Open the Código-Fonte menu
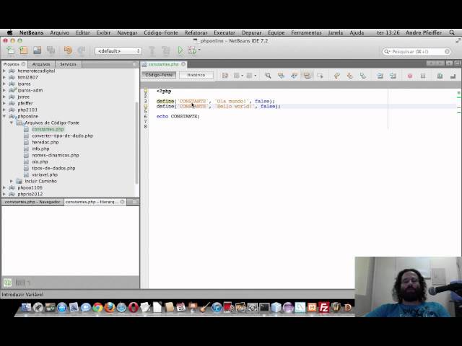Image resolution: width=462 pixels, height=346 pixels. [161, 32]
